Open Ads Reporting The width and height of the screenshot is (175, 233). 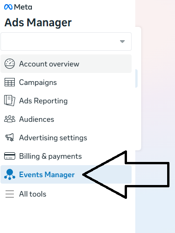pos(66,101)
